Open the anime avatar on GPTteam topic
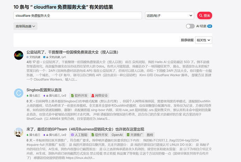This screenshot has height=162, width=241. (19, 132)
